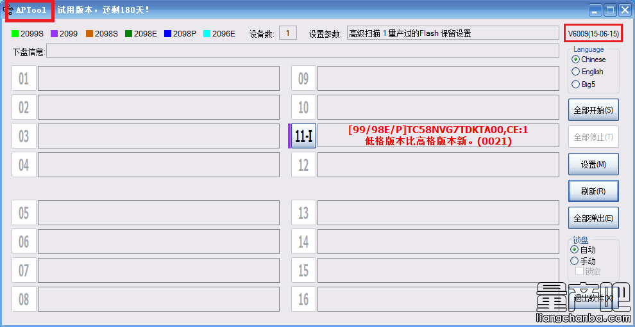Click the 设置参数 parameter field
635x327 pixels.
tap(453, 33)
